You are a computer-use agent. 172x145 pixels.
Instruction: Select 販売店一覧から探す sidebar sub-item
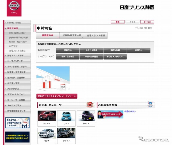[x=17, y=42]
